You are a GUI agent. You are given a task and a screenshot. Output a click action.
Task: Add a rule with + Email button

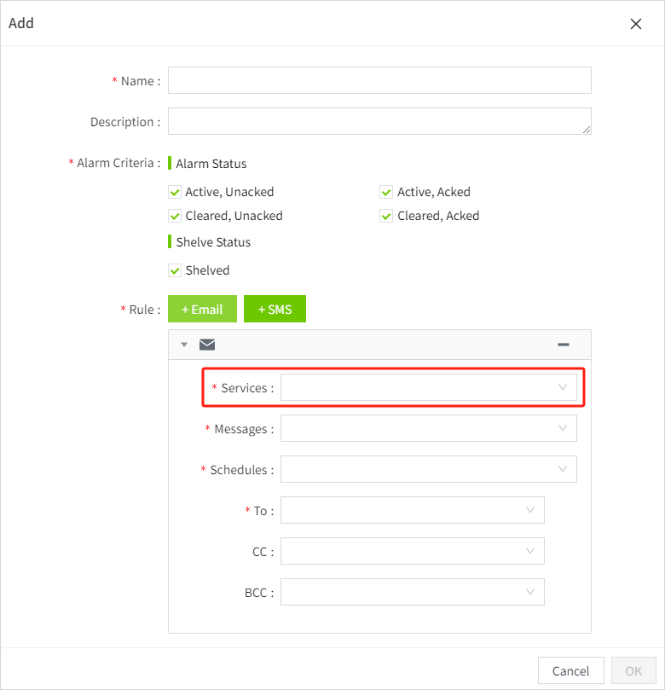pyautogui.click(x=202, y=309)
